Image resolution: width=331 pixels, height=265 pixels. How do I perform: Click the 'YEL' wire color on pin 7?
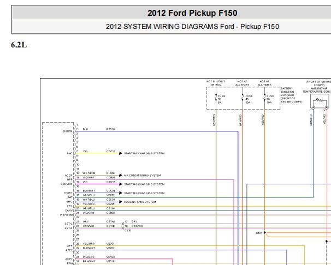85,152
